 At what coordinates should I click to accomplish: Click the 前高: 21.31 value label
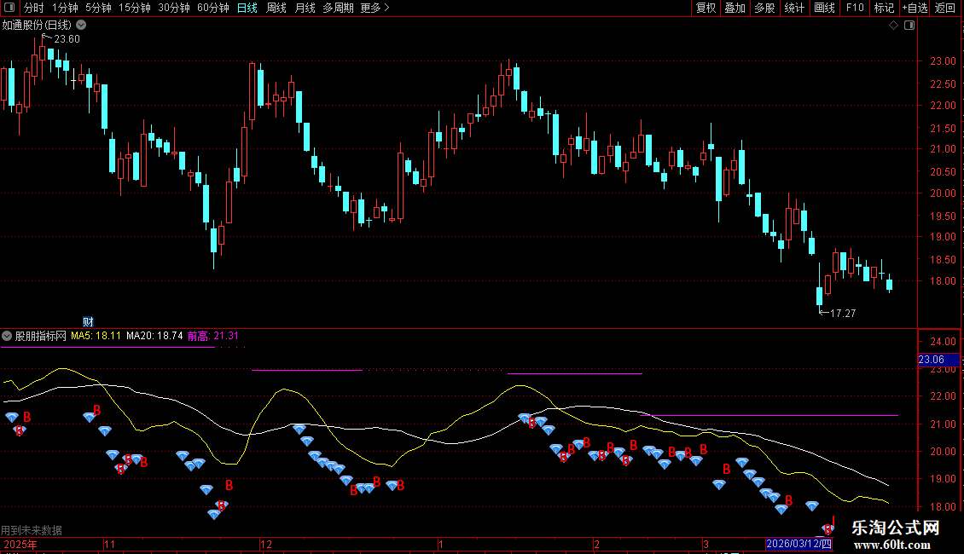coord(212,336)
